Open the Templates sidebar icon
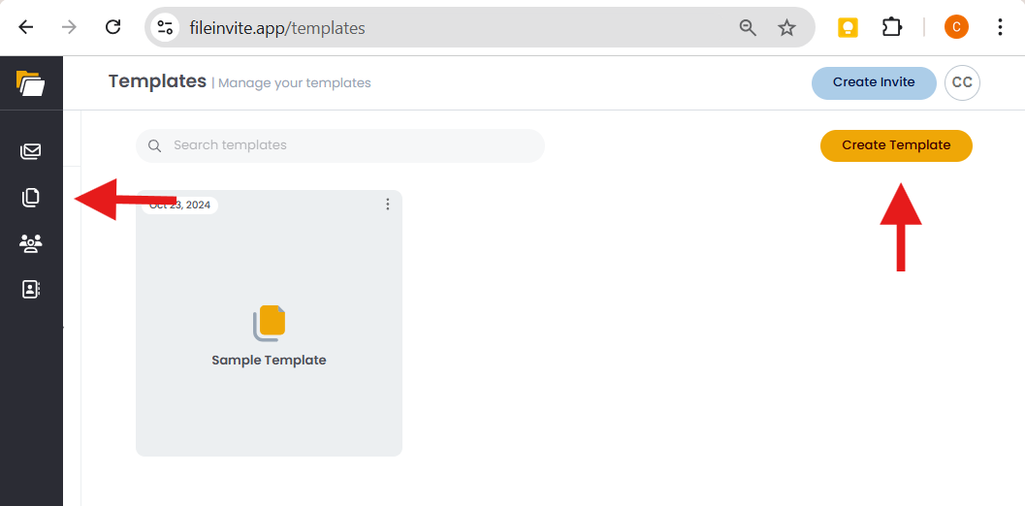1025x506 pixels. (31, 198)
